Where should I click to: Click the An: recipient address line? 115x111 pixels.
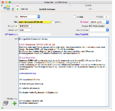pos(29,88)
